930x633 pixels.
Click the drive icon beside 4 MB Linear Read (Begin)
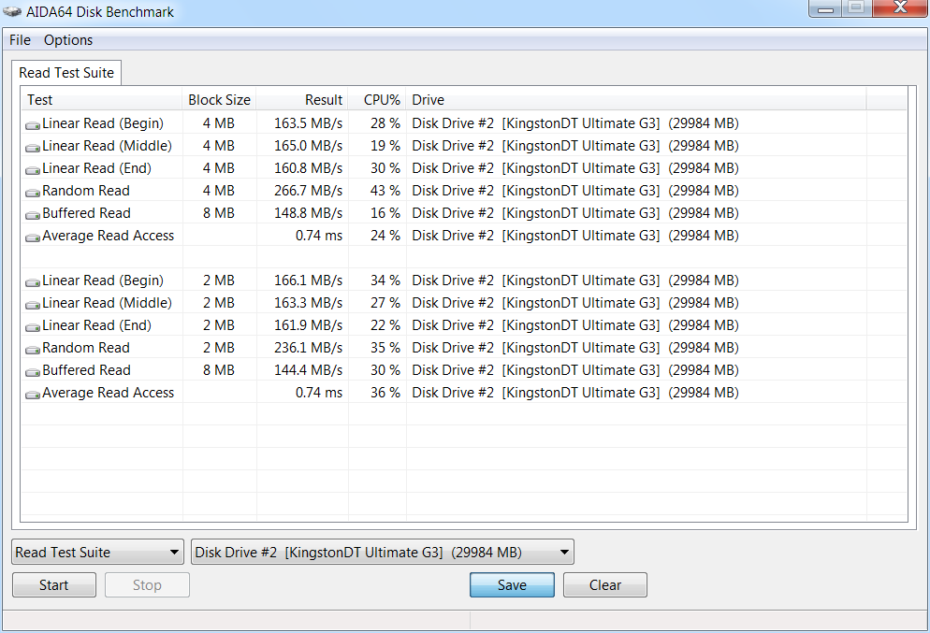33,125
